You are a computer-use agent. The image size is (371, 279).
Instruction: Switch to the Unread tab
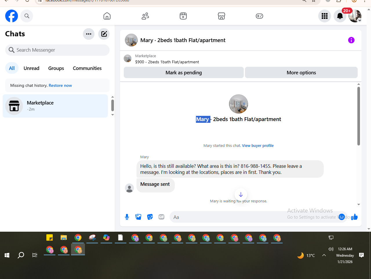pos(31,68)
